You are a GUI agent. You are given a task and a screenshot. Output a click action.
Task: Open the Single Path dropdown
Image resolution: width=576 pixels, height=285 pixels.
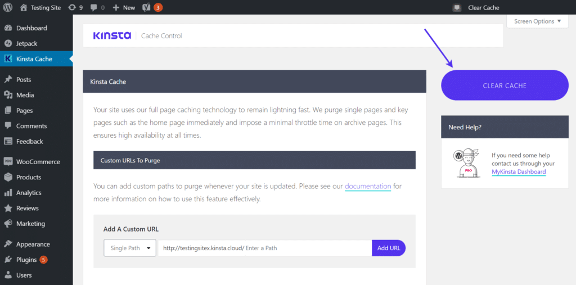[x=130, y=248]
